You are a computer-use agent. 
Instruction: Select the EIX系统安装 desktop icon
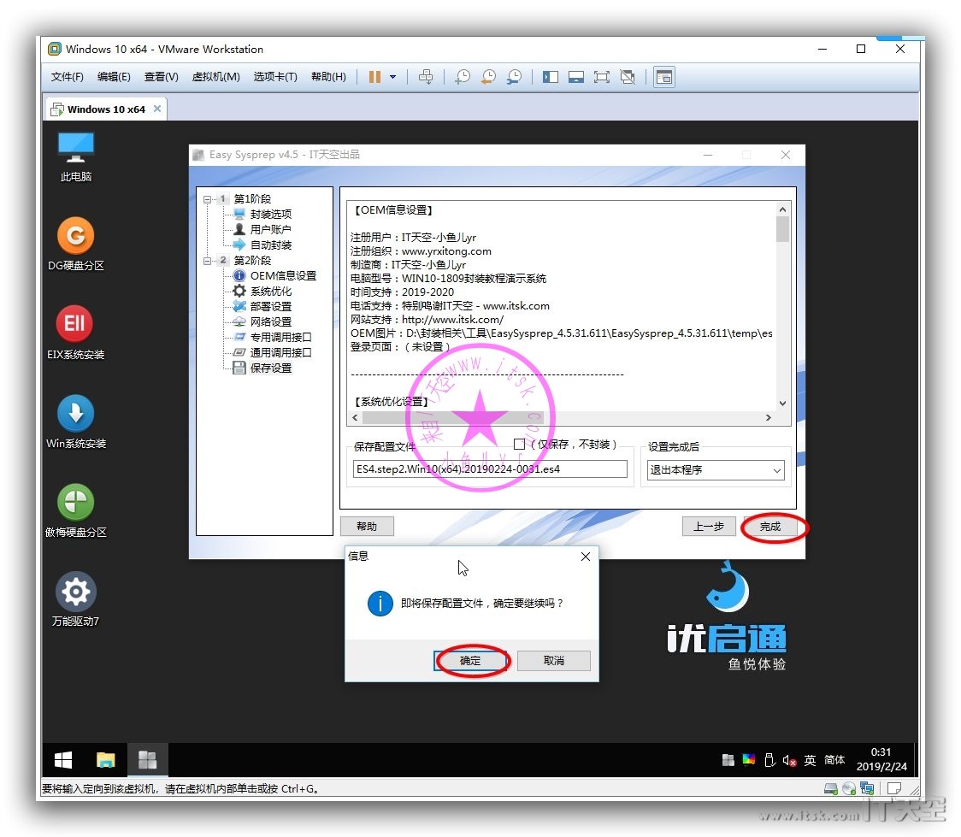[x=75, y=333]
